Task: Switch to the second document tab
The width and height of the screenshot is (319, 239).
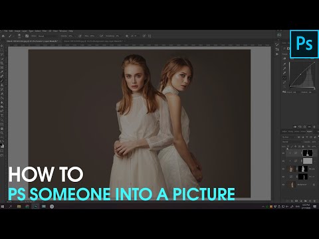Action: (94, 41)
